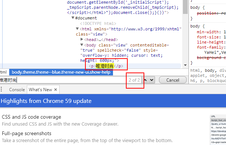Viewport: 226px width, 145px height.
Task: Jump to previous search result
Action: pos(145,80)
